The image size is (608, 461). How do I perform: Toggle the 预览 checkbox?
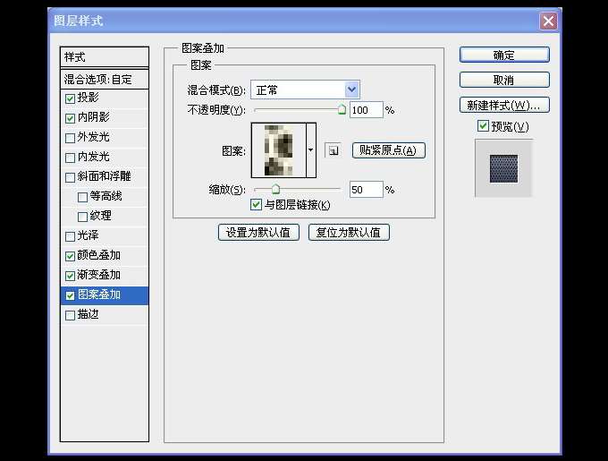[x=484, y=126]
